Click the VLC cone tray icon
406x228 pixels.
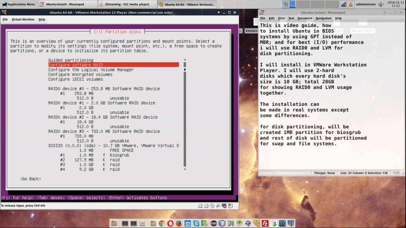(351, 4)
